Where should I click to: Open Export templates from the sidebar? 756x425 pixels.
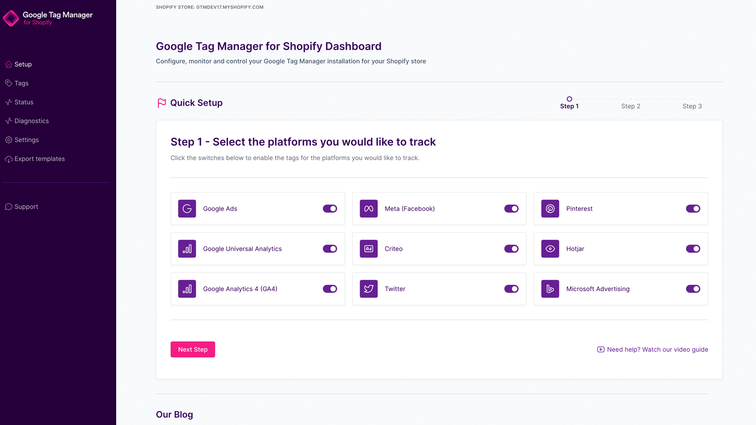39,159
